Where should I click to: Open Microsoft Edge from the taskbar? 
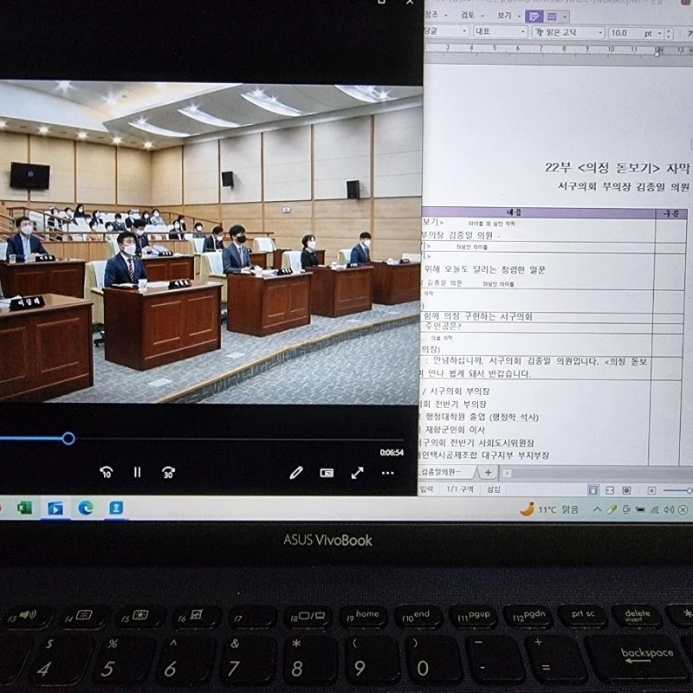point(86,508)
